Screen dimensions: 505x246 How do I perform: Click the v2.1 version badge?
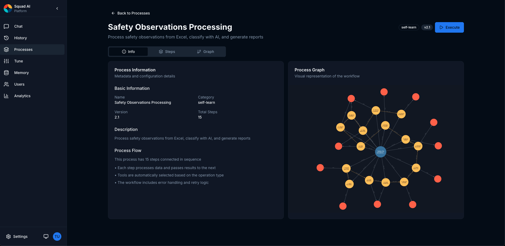pos(427,27)
